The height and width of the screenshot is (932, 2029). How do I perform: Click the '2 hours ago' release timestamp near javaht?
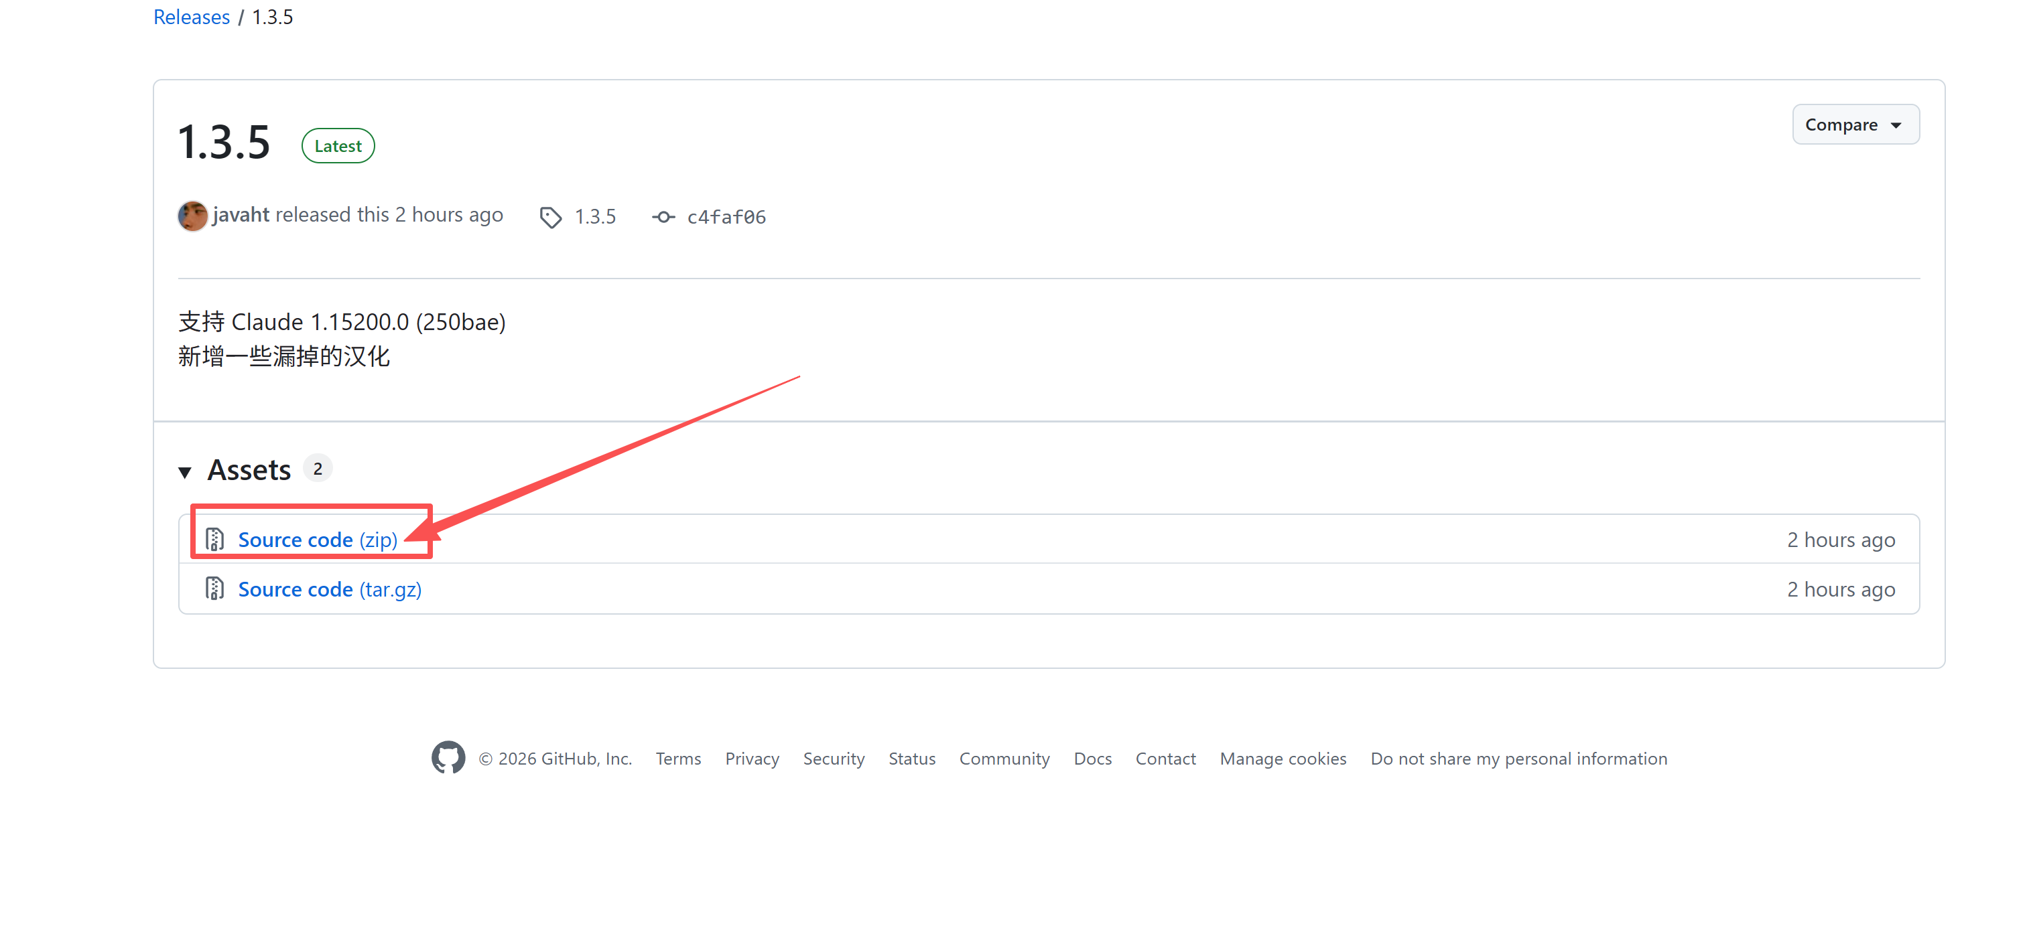[449, 215]
